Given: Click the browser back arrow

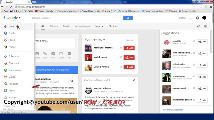Looking at the screenshot, I should tap(2, 7).
